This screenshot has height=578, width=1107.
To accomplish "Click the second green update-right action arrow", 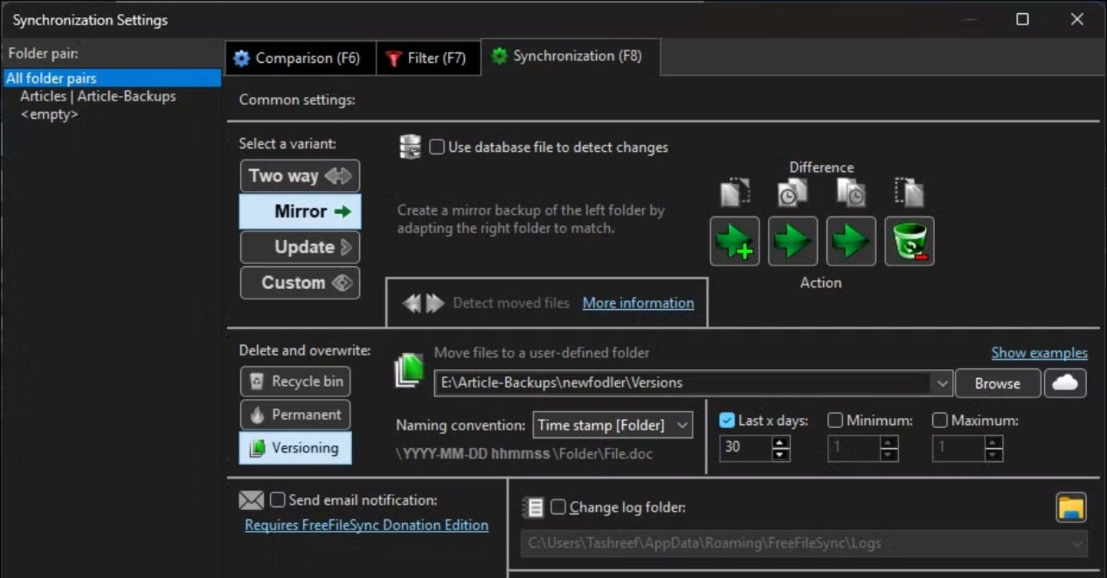I will click(x=793, y=241).
